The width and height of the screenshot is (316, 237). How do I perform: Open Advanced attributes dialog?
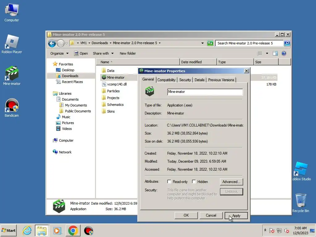[231, 182]
